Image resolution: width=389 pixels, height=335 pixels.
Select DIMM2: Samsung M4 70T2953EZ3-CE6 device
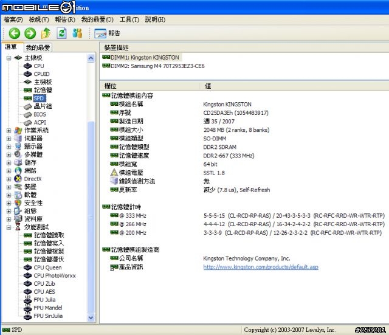(157, 66)
